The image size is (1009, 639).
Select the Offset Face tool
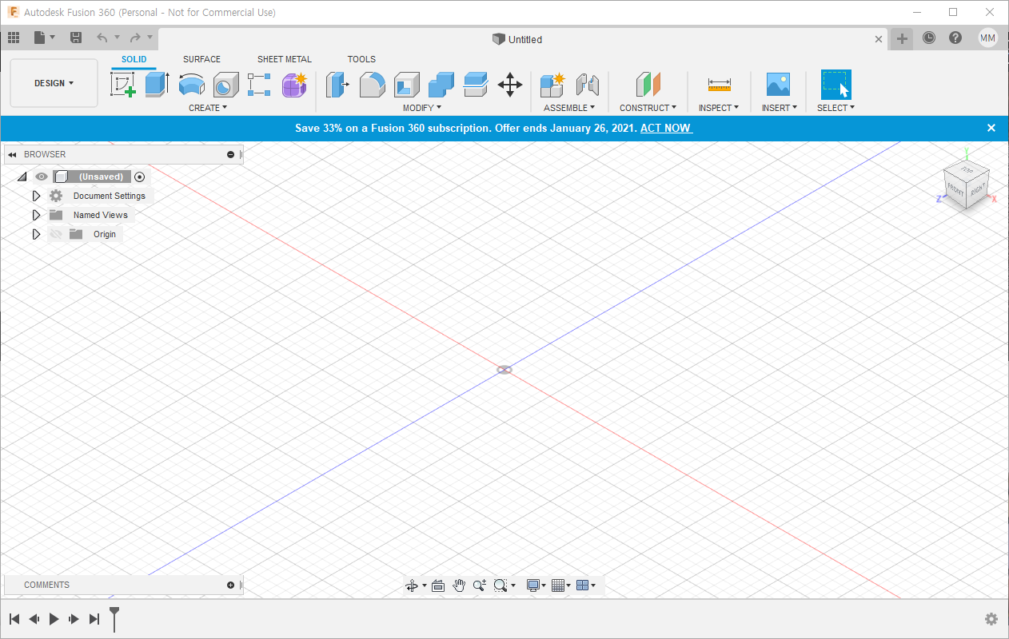click(476, 84)
